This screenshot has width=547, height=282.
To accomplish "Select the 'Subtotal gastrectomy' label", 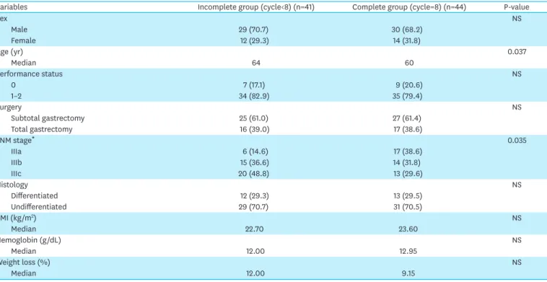I will [48, 118].
